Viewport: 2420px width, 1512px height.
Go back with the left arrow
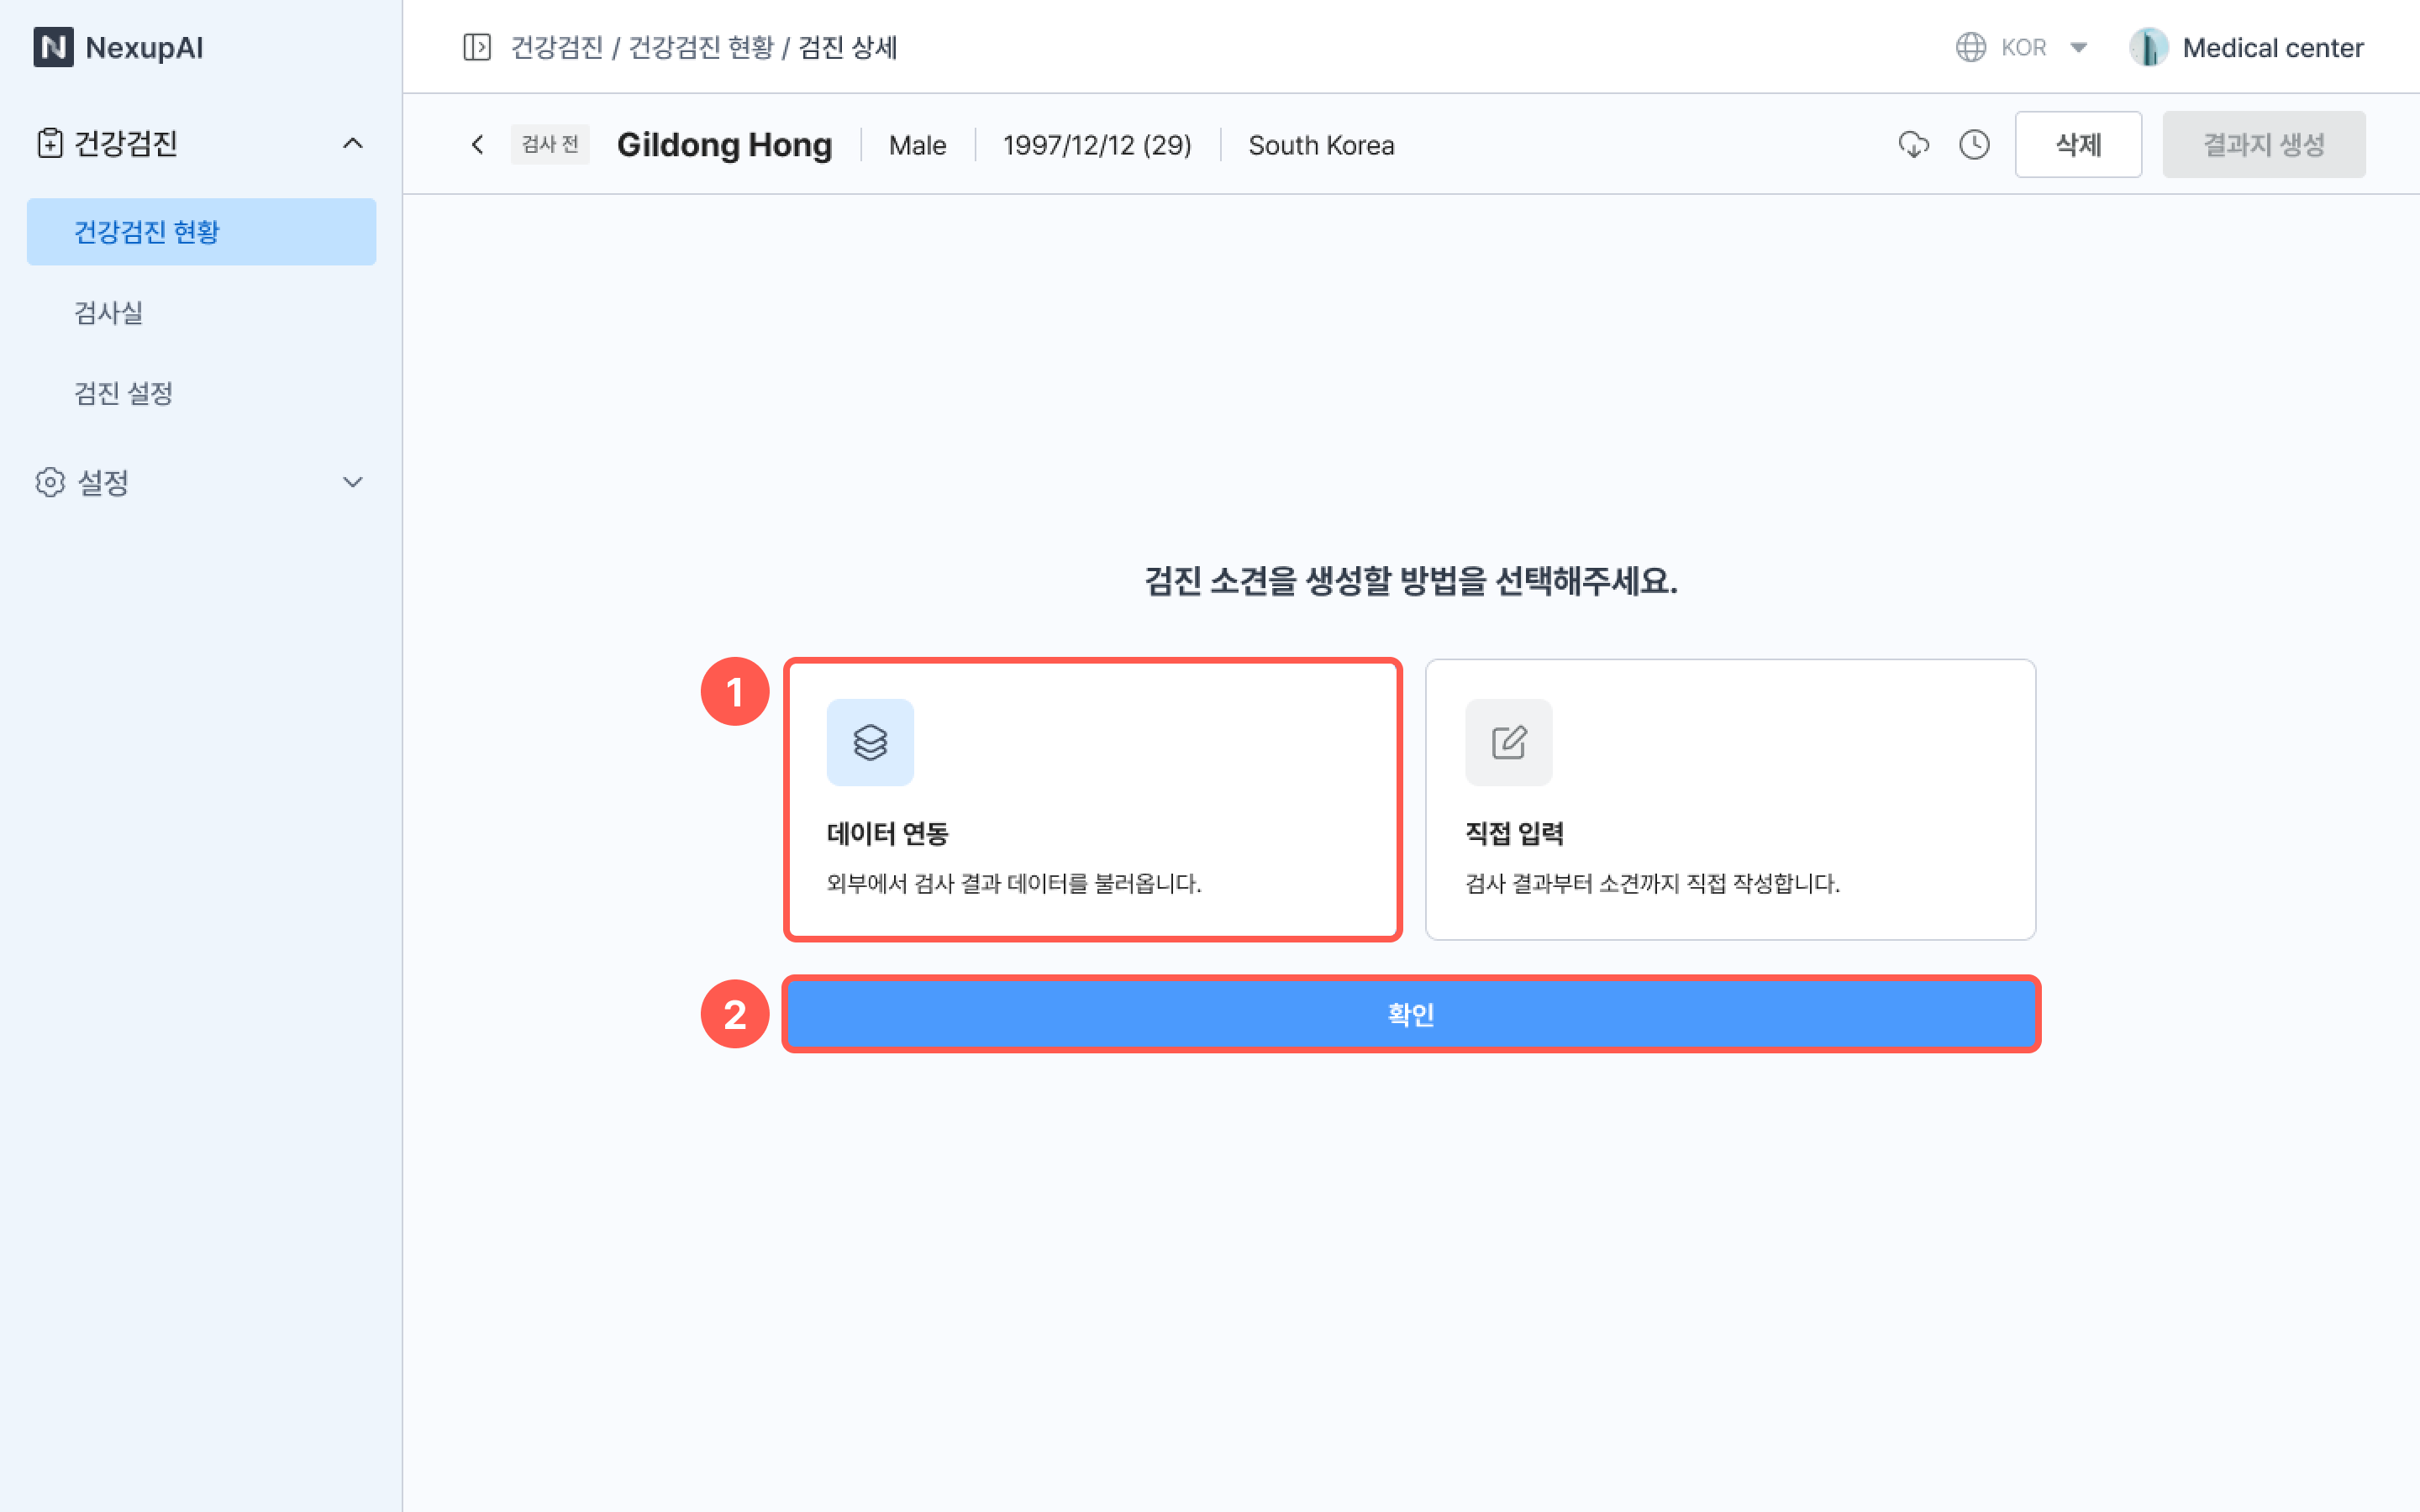(478, 145)
